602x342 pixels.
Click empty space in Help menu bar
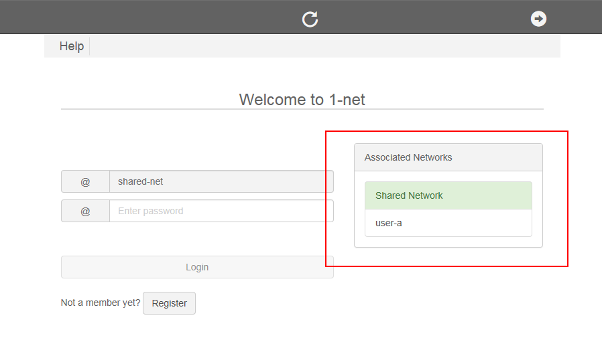(322, 46)
